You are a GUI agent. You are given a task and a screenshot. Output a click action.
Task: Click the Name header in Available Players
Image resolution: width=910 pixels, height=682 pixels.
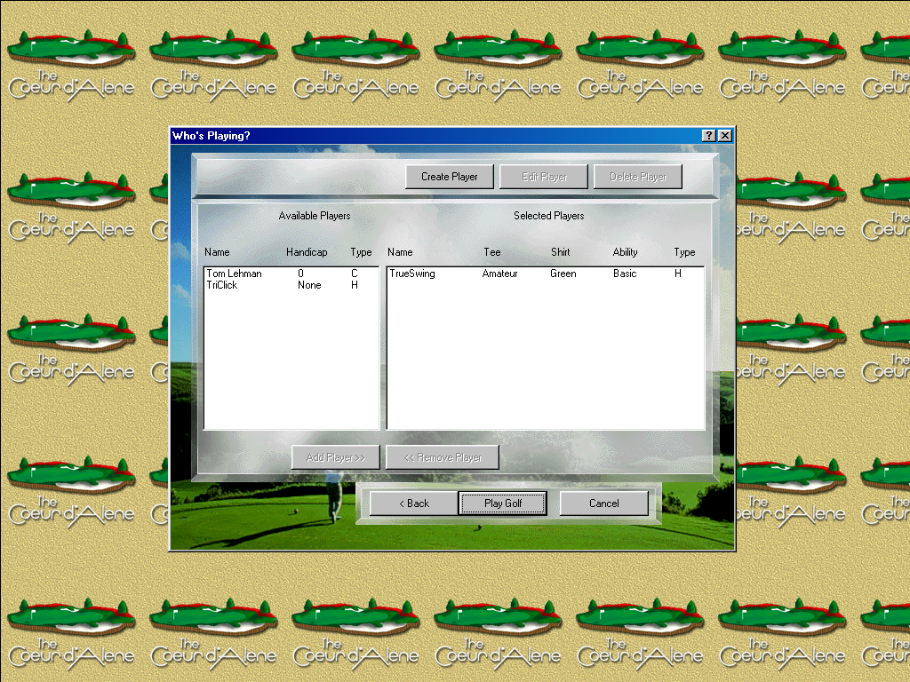(x=217, y=251)
